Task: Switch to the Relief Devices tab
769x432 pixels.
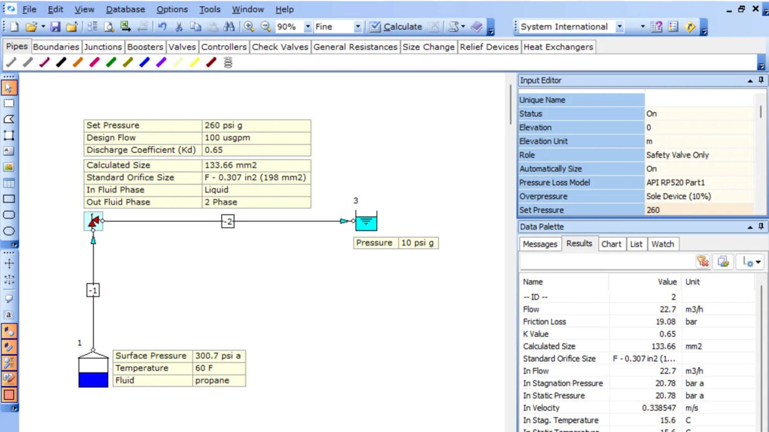Action: coord(489,47)
